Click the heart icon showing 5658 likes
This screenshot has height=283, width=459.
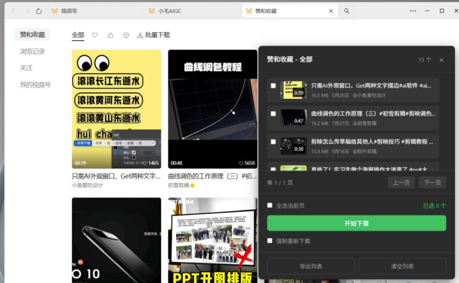pos(241,163)
